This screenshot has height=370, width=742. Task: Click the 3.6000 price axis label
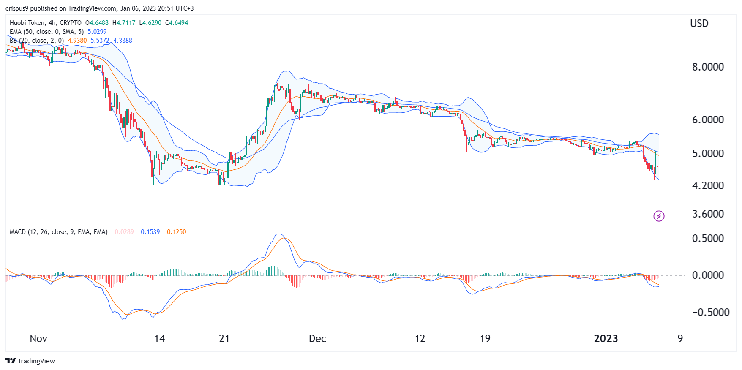708,214
